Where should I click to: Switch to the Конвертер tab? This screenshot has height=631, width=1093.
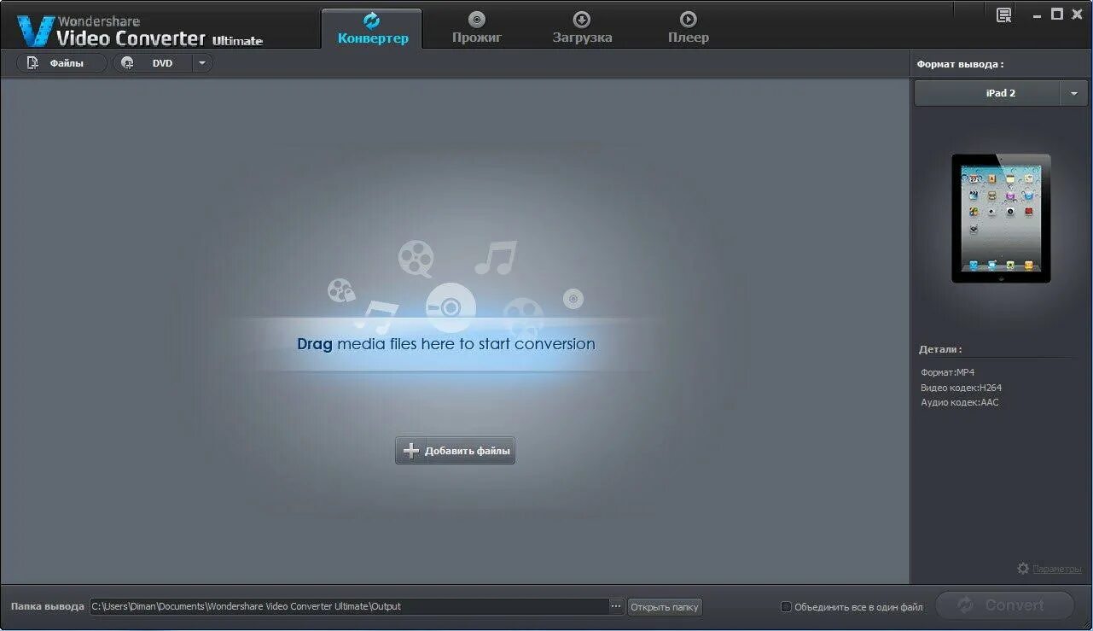(x=372, y=29)
